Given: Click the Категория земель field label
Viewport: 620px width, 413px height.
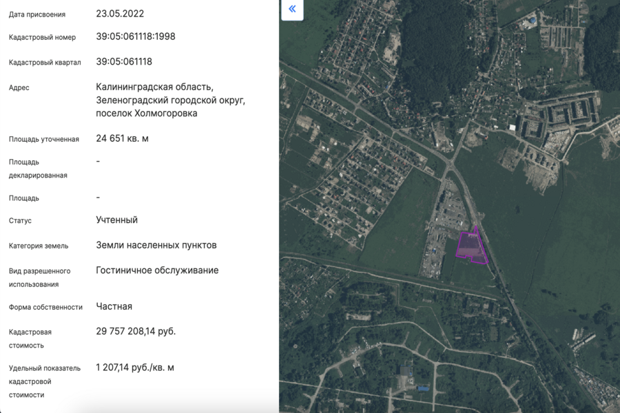Looking at the screenshot, I should [x=41, y=246].
